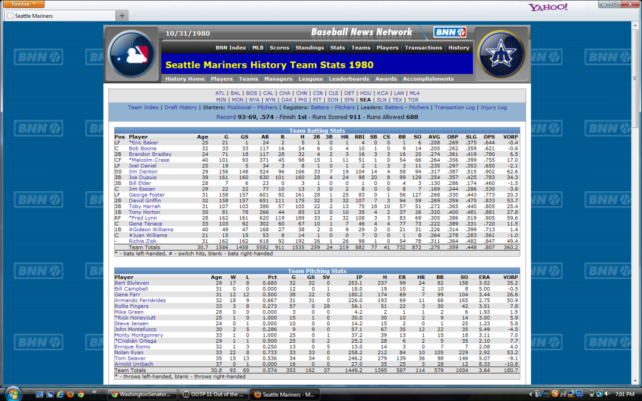The width and height of the screenshot is (642, 401).
Task: Click the 7:01 PM system clock
Action: coord(624,395)
